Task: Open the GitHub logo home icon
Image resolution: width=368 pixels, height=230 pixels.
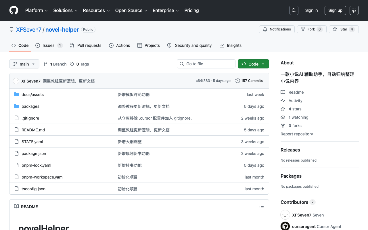Action: click(x=14, y=10)
